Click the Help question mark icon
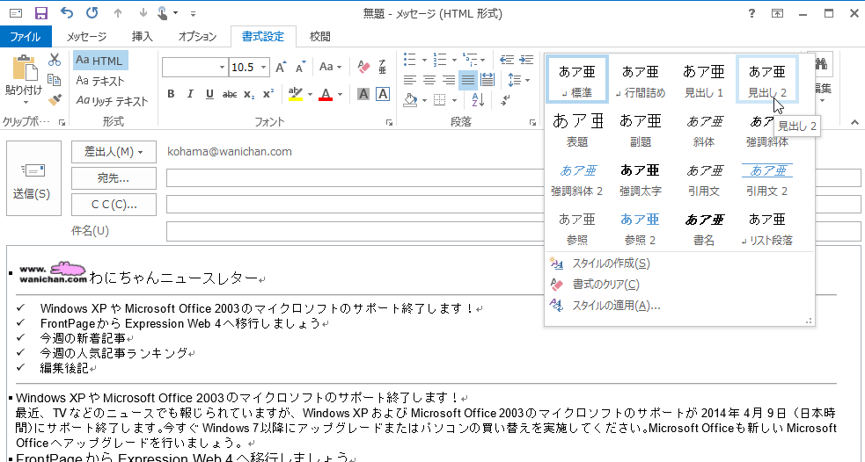The height and width of the screenshot is (462, 865). pyautogui.click(x=751, y=14)
